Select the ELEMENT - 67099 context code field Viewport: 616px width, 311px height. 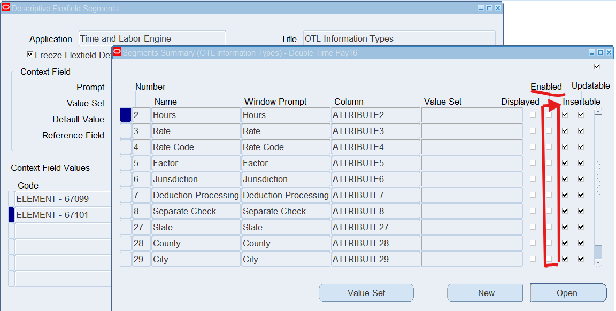pos(61,199)
